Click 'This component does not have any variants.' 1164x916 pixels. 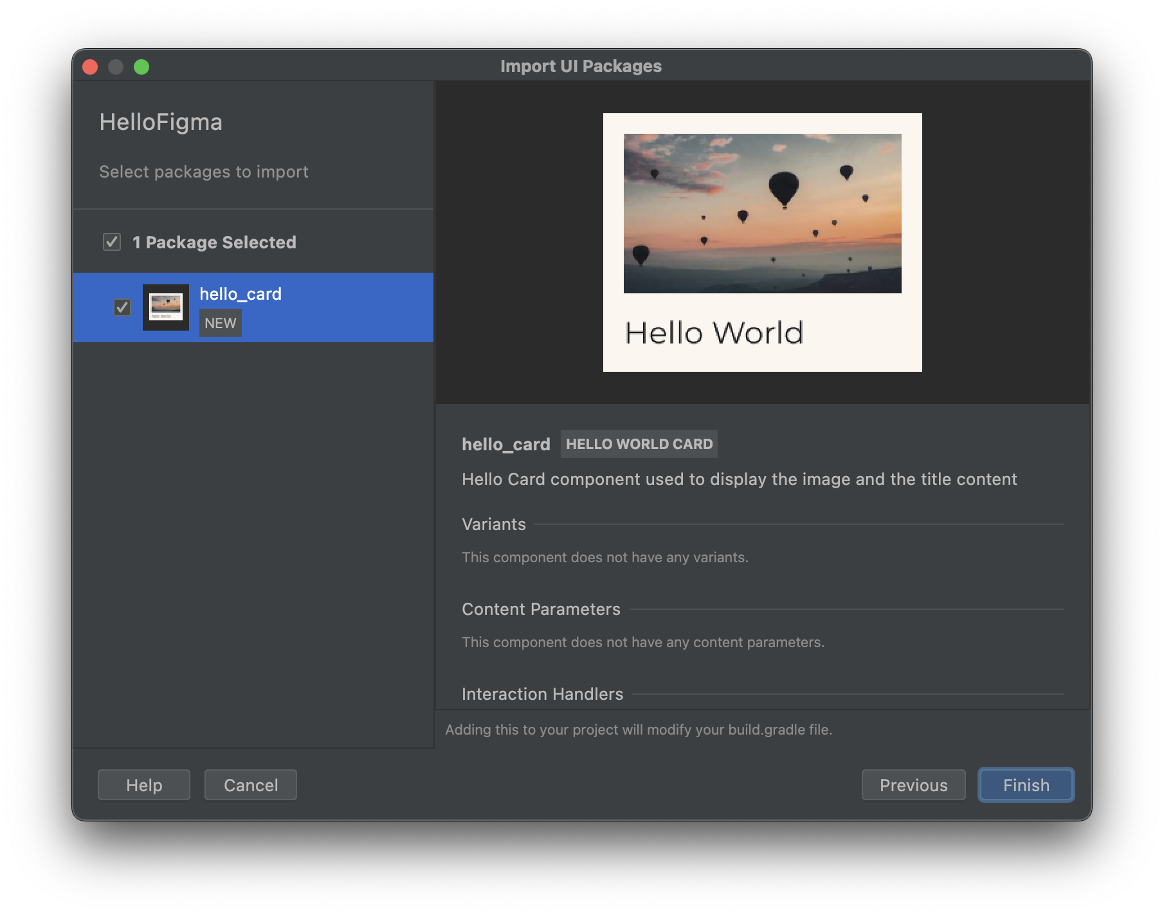click(605, 557)
